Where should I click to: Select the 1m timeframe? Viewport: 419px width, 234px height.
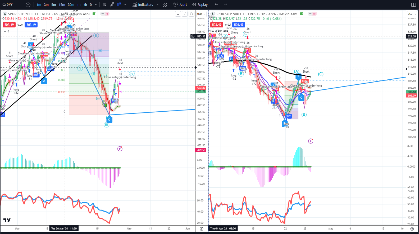coord(39,5)
